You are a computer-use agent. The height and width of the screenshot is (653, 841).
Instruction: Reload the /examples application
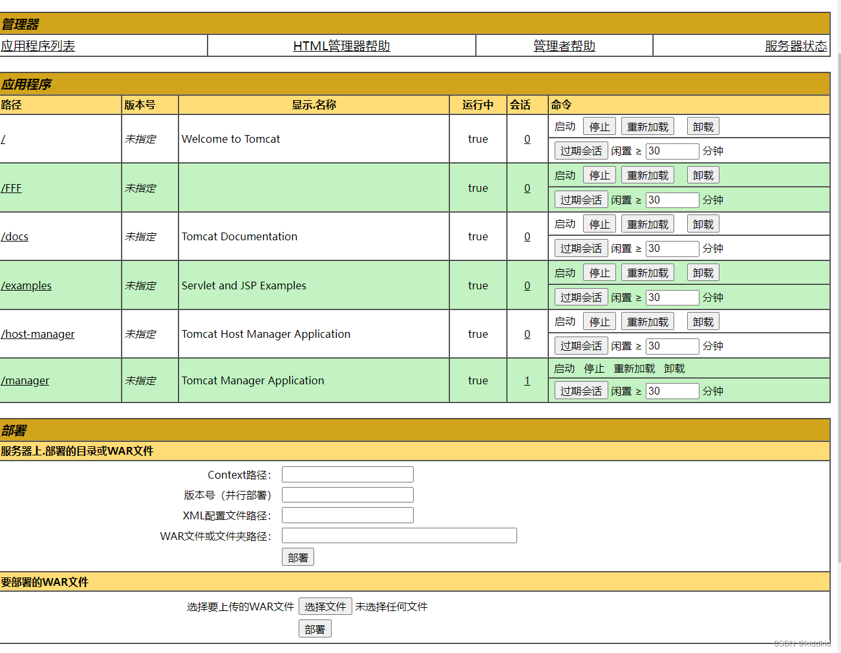(x=648, y=273)
